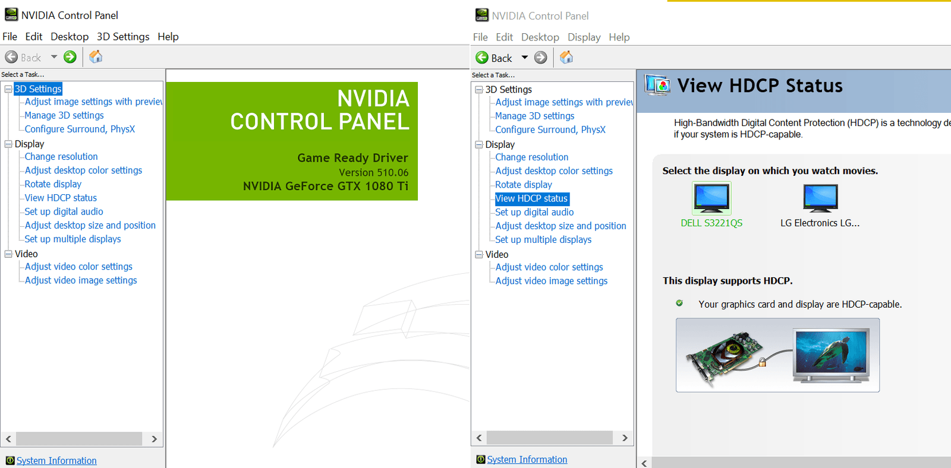The image size is (951, 468).
Task: Click right scroll arrow in left task pane
Action: point(154,439)
